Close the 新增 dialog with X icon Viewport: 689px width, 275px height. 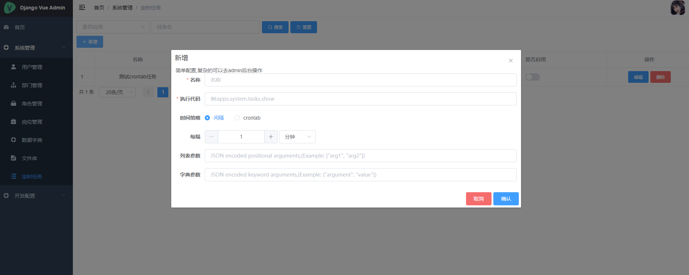point(510,61)
